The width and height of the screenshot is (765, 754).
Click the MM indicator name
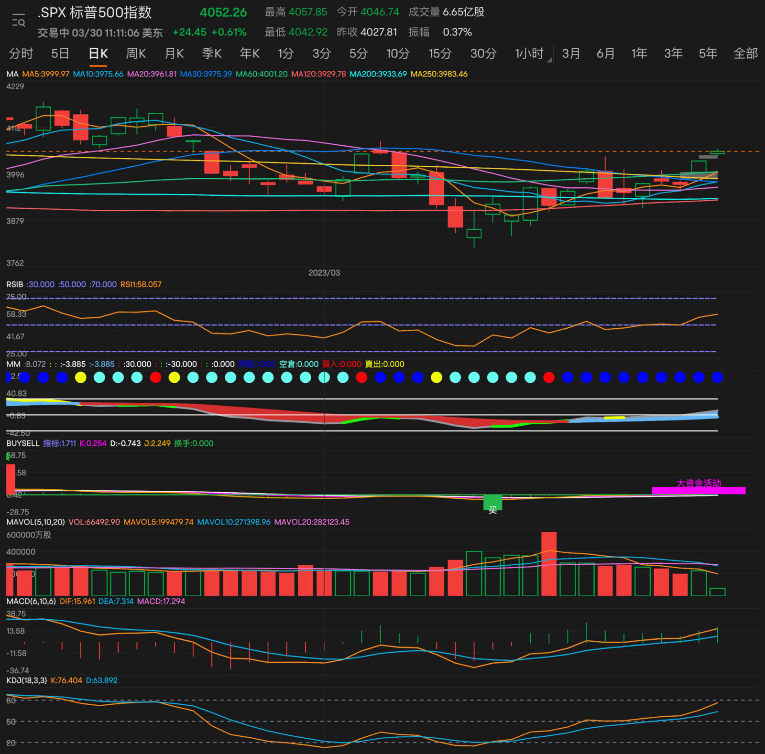click(x=13, y=364)
